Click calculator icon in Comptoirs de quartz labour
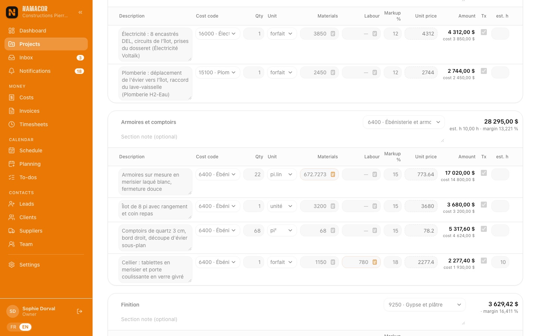 (375, 231)
